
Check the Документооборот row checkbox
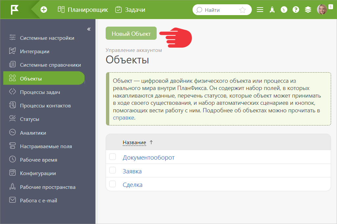click(113, 157)
